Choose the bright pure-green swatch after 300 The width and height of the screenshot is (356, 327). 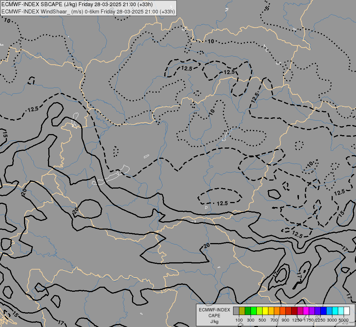tap(253, 311)
